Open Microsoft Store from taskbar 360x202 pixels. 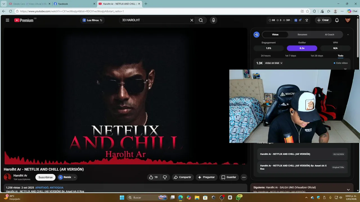(205, 198)
